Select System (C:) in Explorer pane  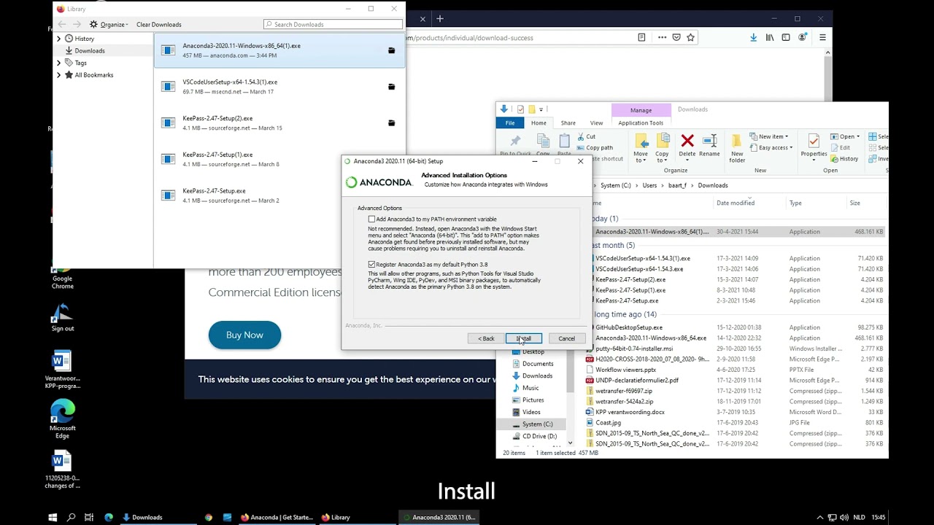(x=538, y=424)
